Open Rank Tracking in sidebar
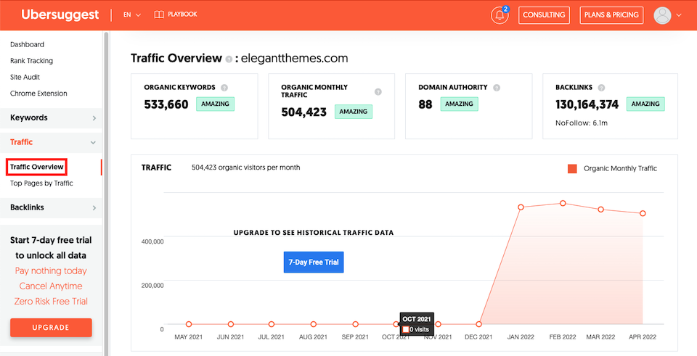The height and width of the screenshot is (356, 697). tap(31, 61)
